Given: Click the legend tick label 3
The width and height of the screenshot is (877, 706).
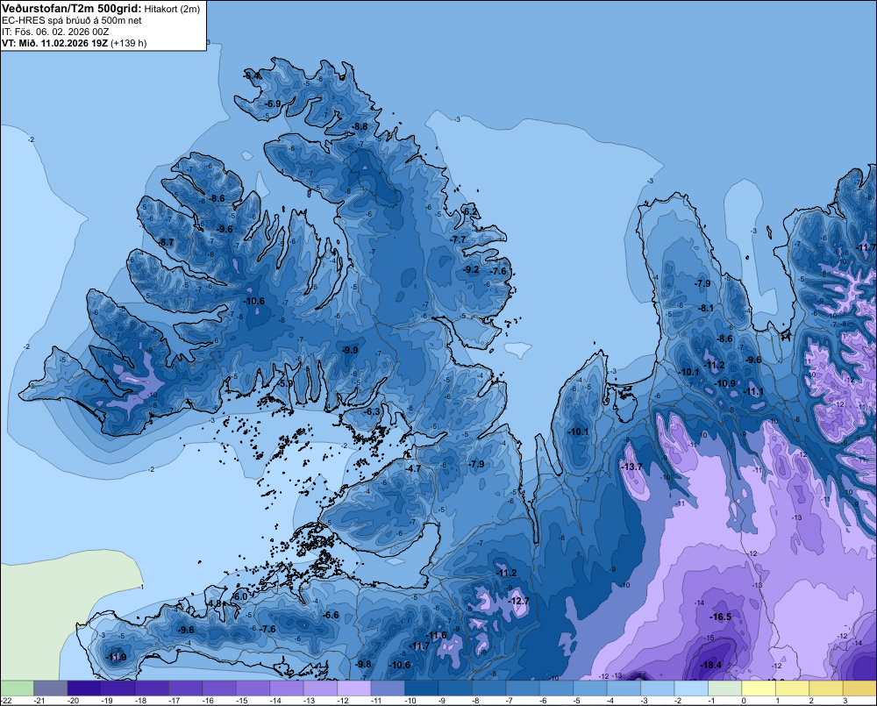Looking at the screenshot, I should (x=845, y=701).
